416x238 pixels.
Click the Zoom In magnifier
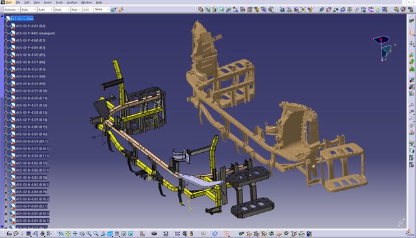[89, 233]
